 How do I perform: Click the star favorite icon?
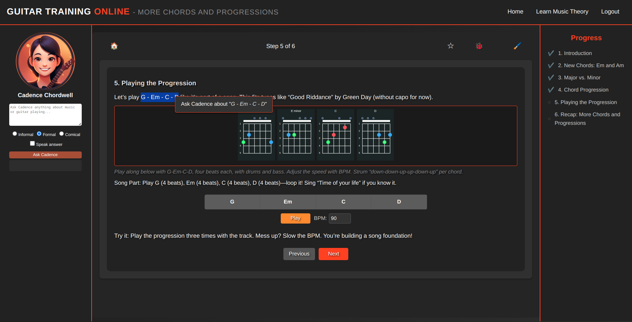coord(450,46)
